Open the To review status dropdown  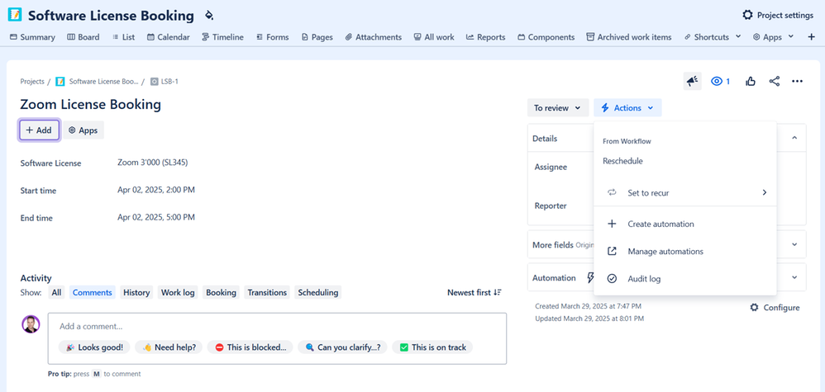pos(558,108)
